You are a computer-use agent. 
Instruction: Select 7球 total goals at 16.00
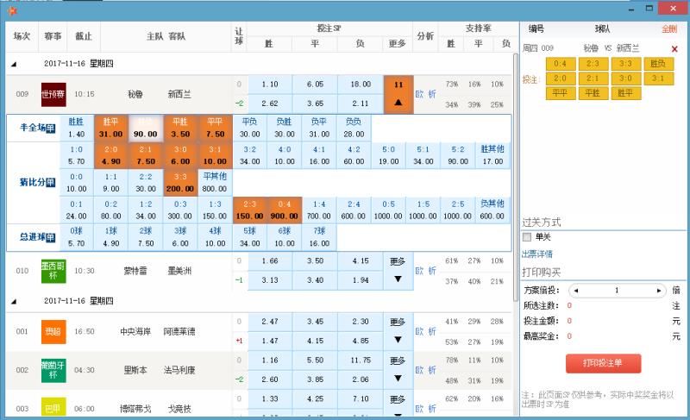pos(319,237)
